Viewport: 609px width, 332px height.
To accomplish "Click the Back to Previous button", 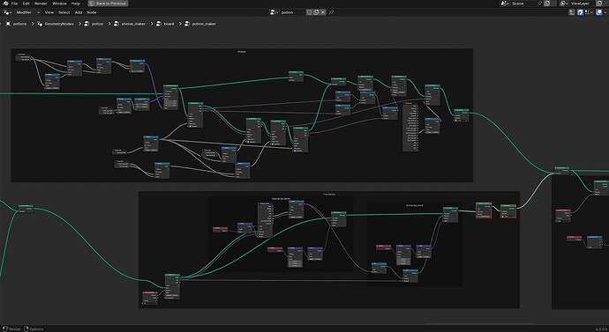I will (x=108, y=4).
